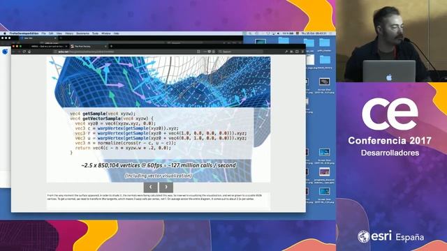Click the menu bar date and clock
447x251 pixels.
tap(314, 33)
